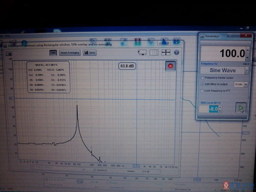This screenshot has height=192, width=256.
Task: Open spectrum settings gear icon
Action: [x=177, y=53]
